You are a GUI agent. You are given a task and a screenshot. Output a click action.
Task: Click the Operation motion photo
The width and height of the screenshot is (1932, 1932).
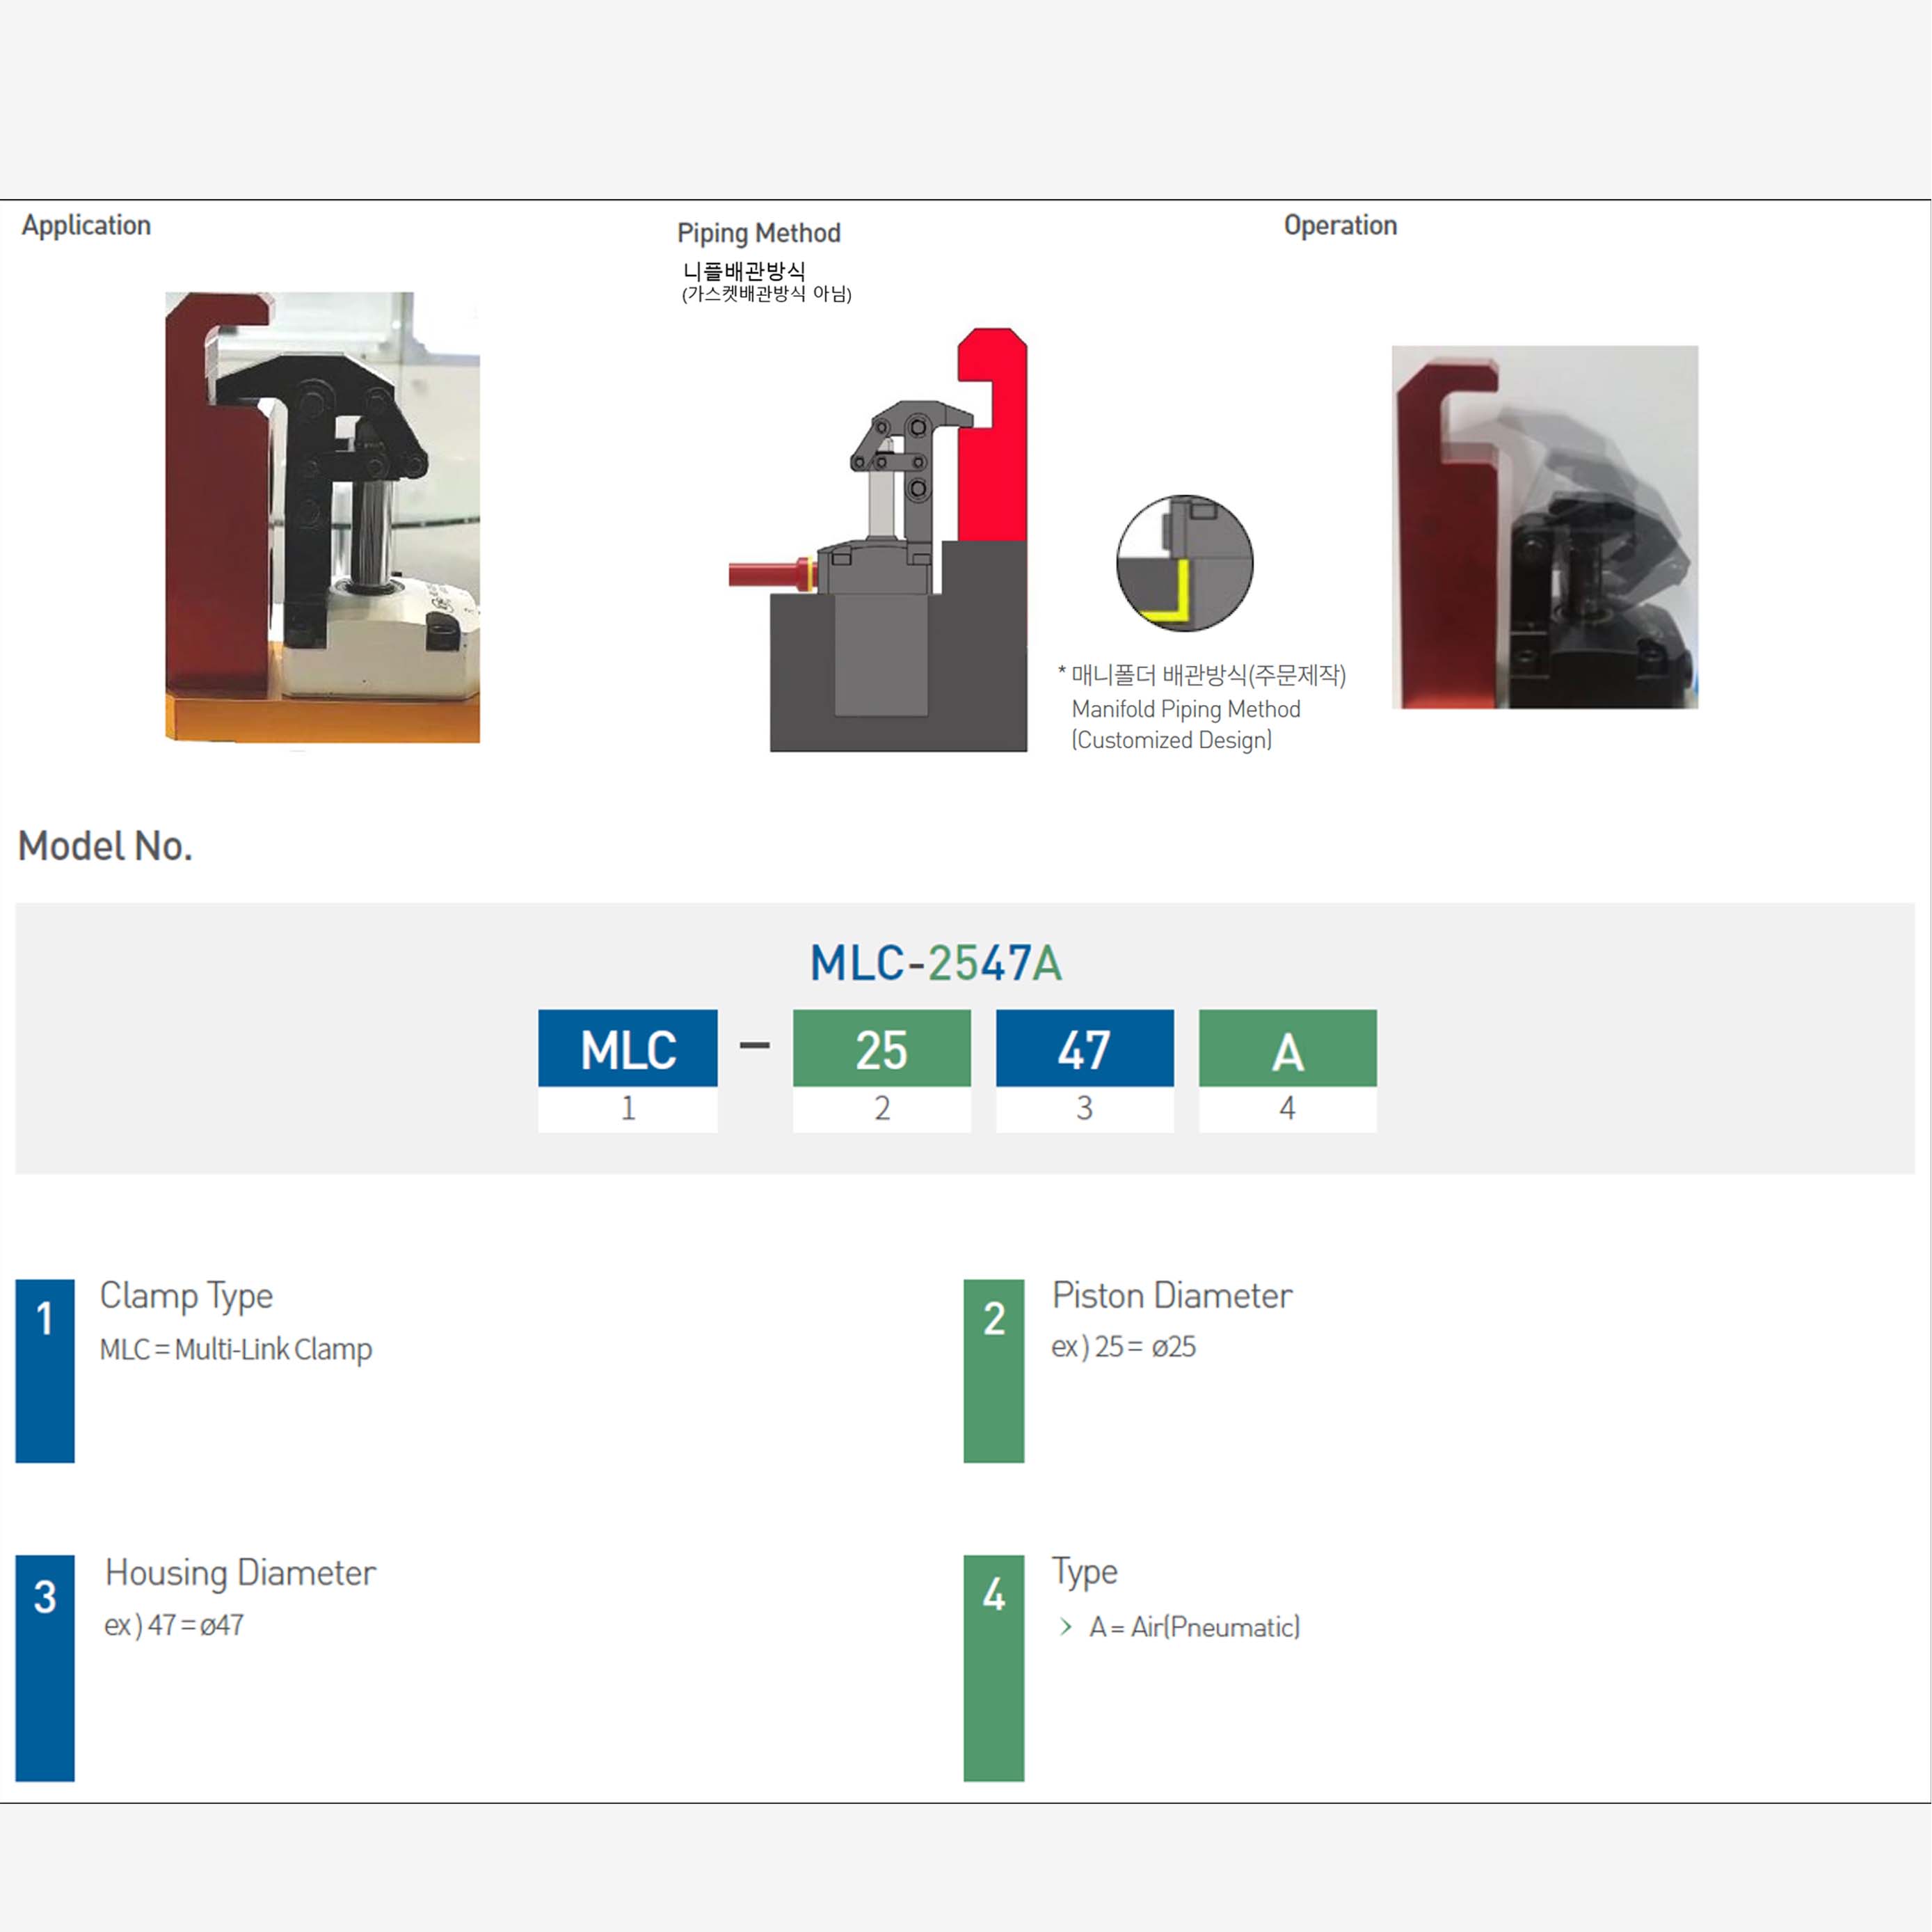click(1544, 526)
